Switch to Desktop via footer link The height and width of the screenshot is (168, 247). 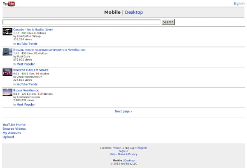pos(129,160)
